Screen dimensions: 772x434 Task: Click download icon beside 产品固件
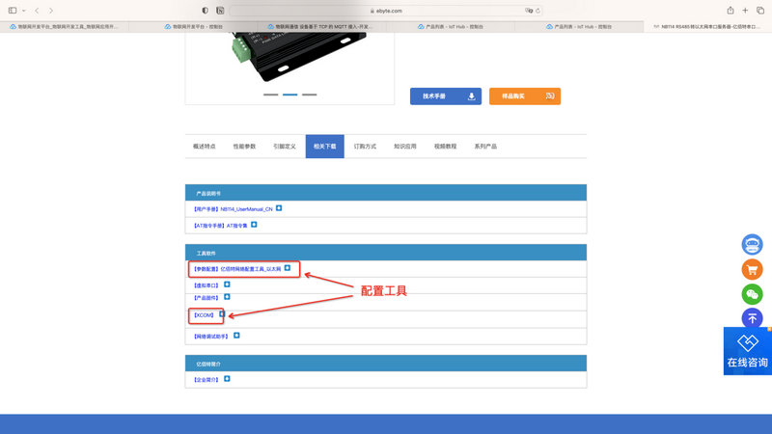pos(227,297)
